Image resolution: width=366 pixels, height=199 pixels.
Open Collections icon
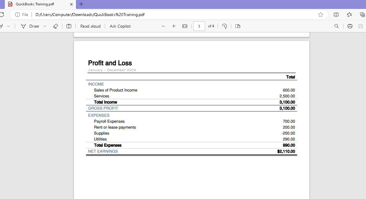pyautogui.click(x=362, y=15)
